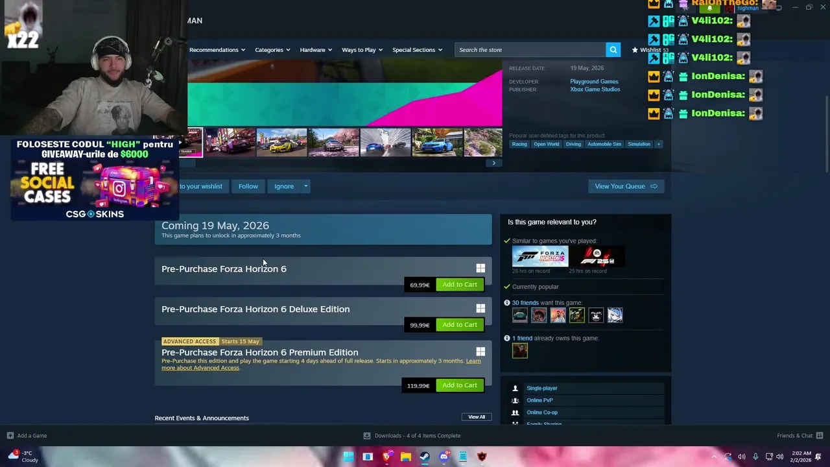Open the Forza Horizon 5 similar game thumbnail
The image size is (830, 467).
tap(540, 257)
